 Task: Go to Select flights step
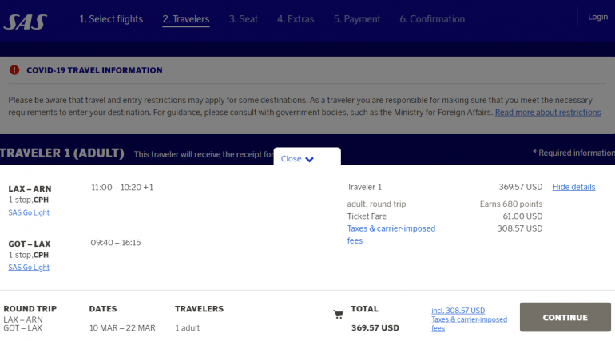point(111,19)
